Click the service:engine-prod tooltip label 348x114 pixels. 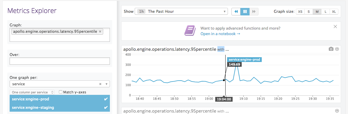244,60
